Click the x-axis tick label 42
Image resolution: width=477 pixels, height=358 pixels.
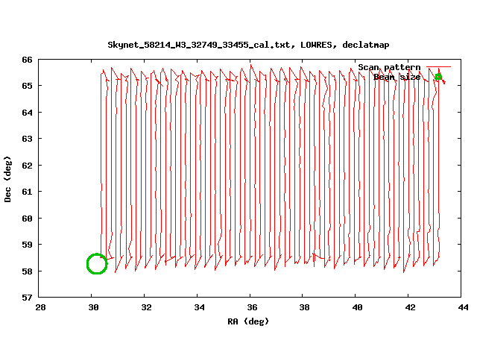[x=411, y=307]
